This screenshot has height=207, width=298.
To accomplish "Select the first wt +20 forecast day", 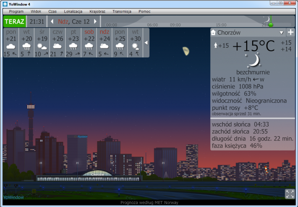I will tap(26, 43).
